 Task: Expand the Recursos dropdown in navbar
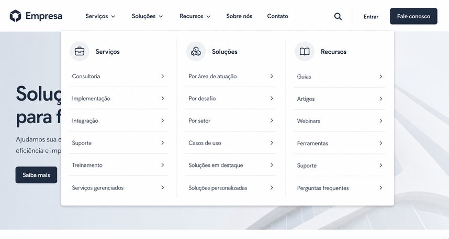pyautogui.click(x=195, y=16)
